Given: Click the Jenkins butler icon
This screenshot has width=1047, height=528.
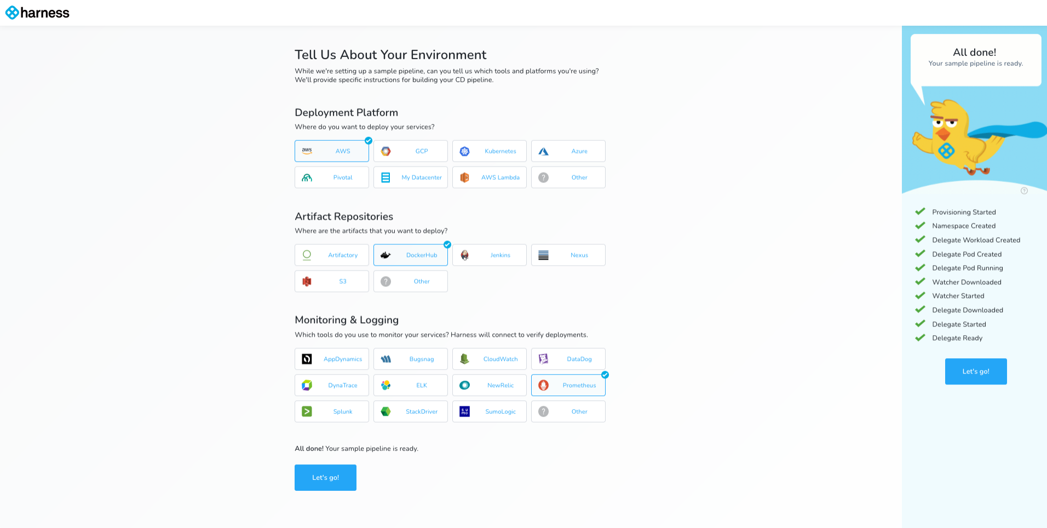Looking at the screenshot, I should click(x=465, y=255).
